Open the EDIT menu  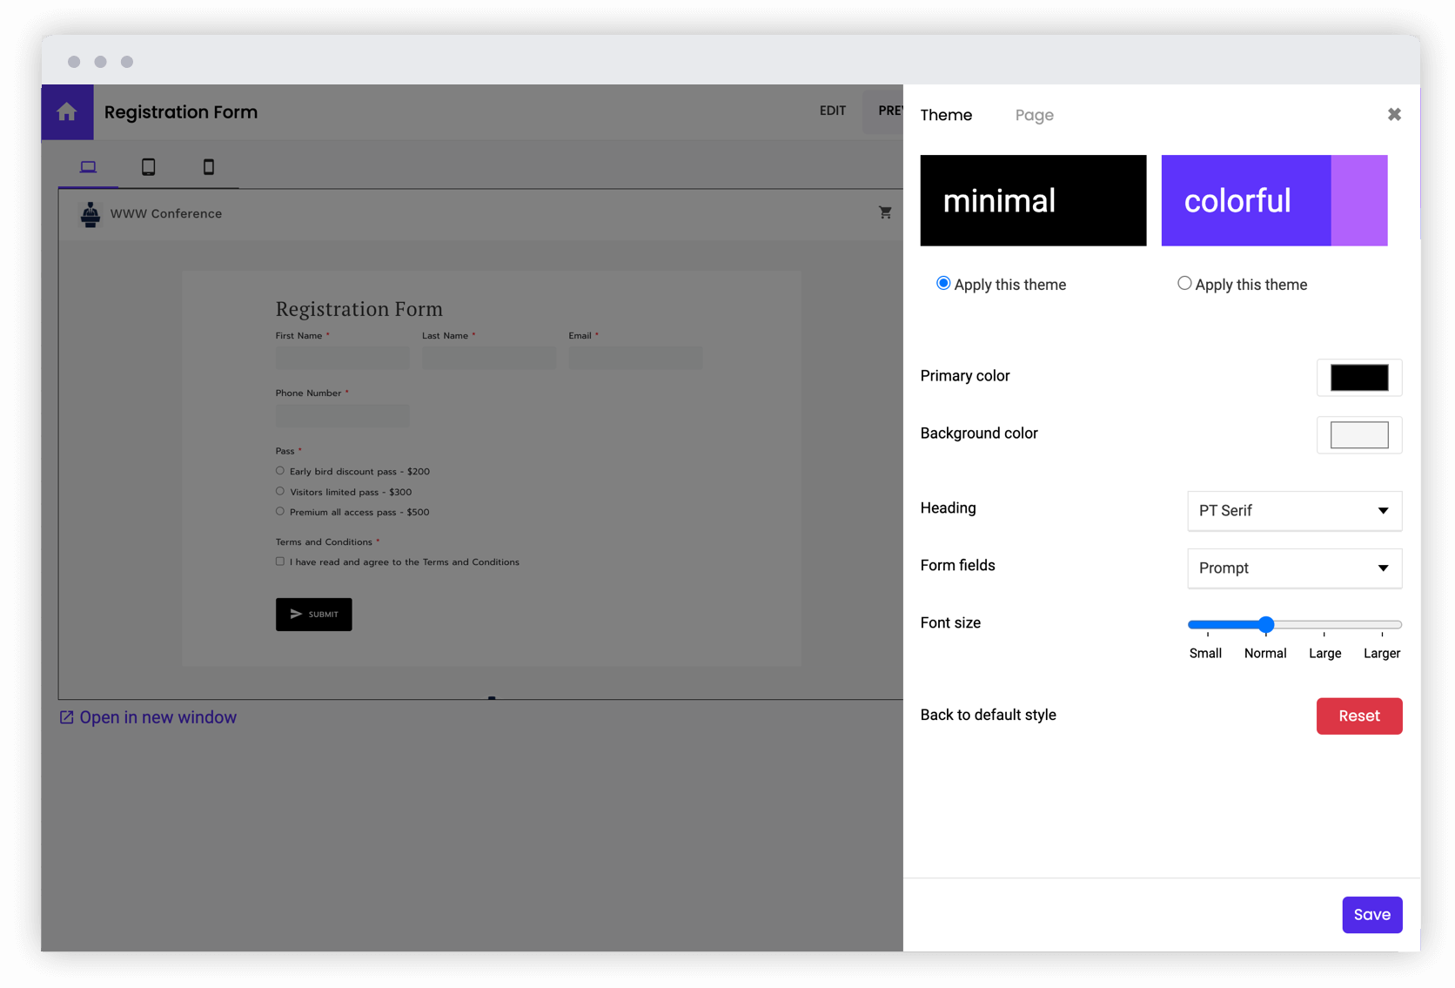(x=832, y=111)
